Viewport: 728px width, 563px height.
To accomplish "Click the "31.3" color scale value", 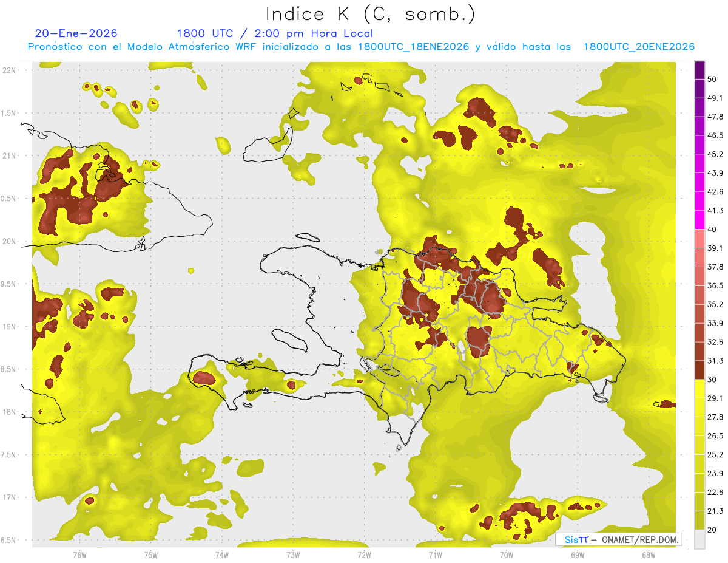I will [x=715, y=361].
